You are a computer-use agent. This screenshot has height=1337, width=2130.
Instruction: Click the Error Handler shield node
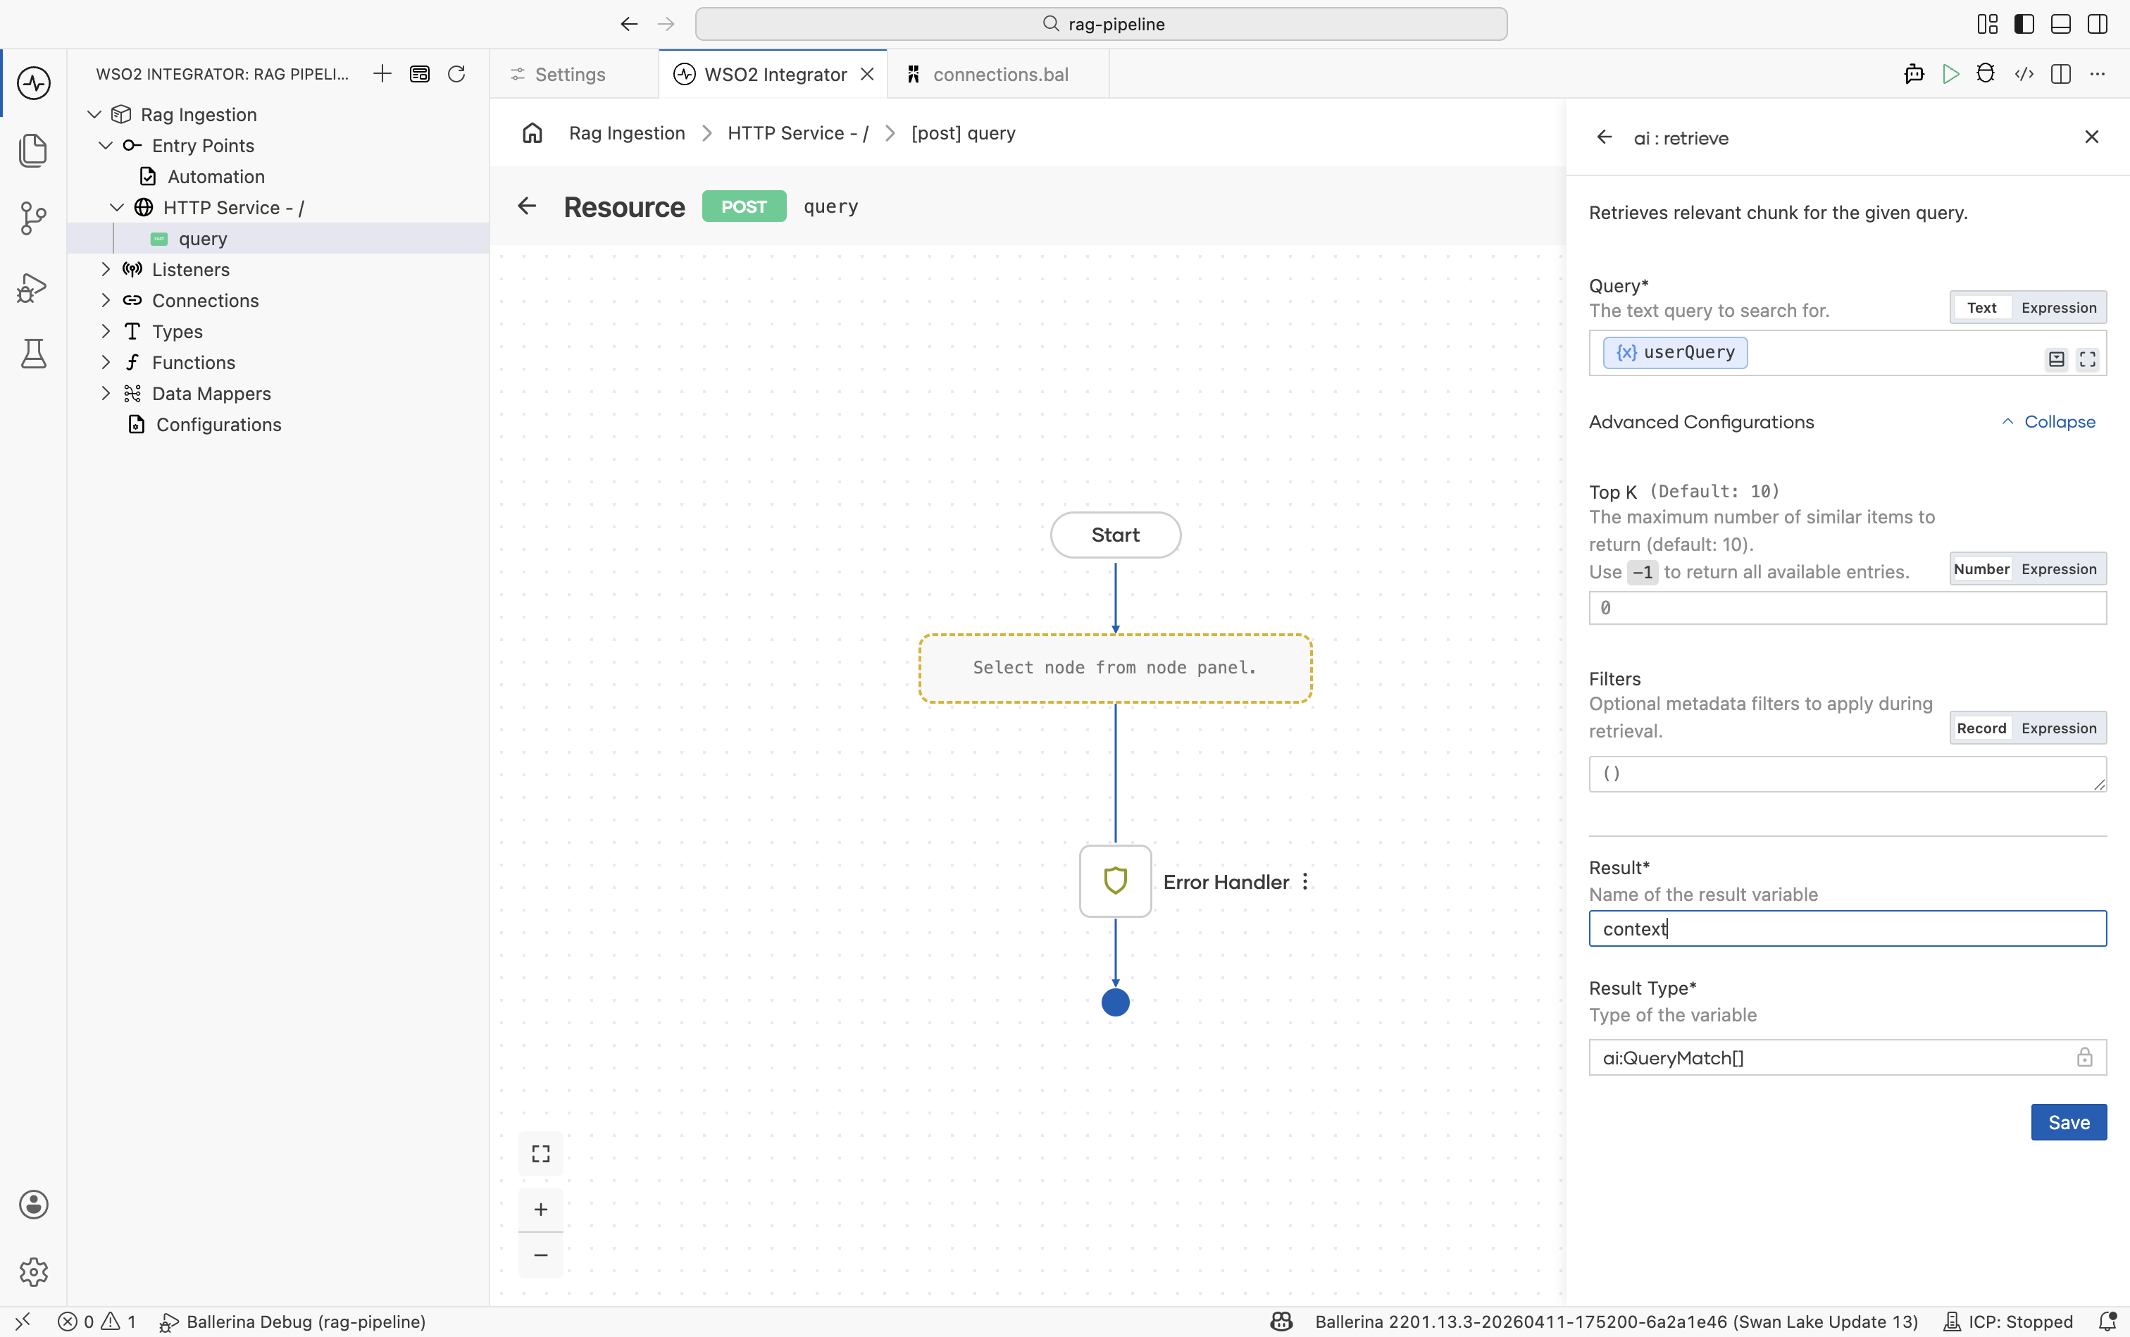click(x=1116, y=881)
